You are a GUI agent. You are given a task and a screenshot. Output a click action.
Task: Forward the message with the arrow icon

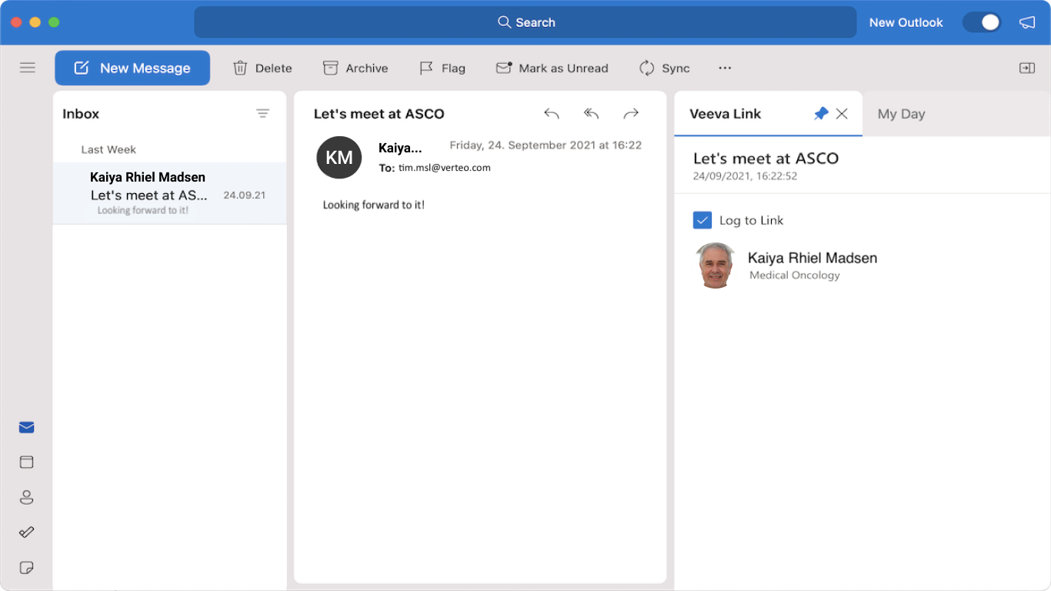point(631,114)
